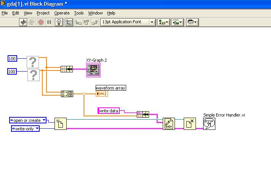The height and width of the screenshot is (195, 271).
Task: Open the Tools menu
Action: (79, 13)
